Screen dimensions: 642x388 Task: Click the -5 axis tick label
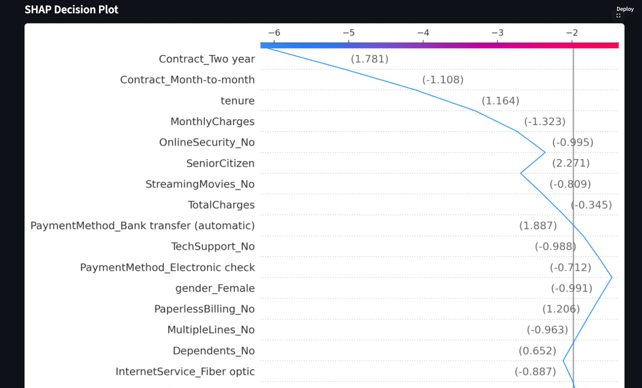coord(348,32)
